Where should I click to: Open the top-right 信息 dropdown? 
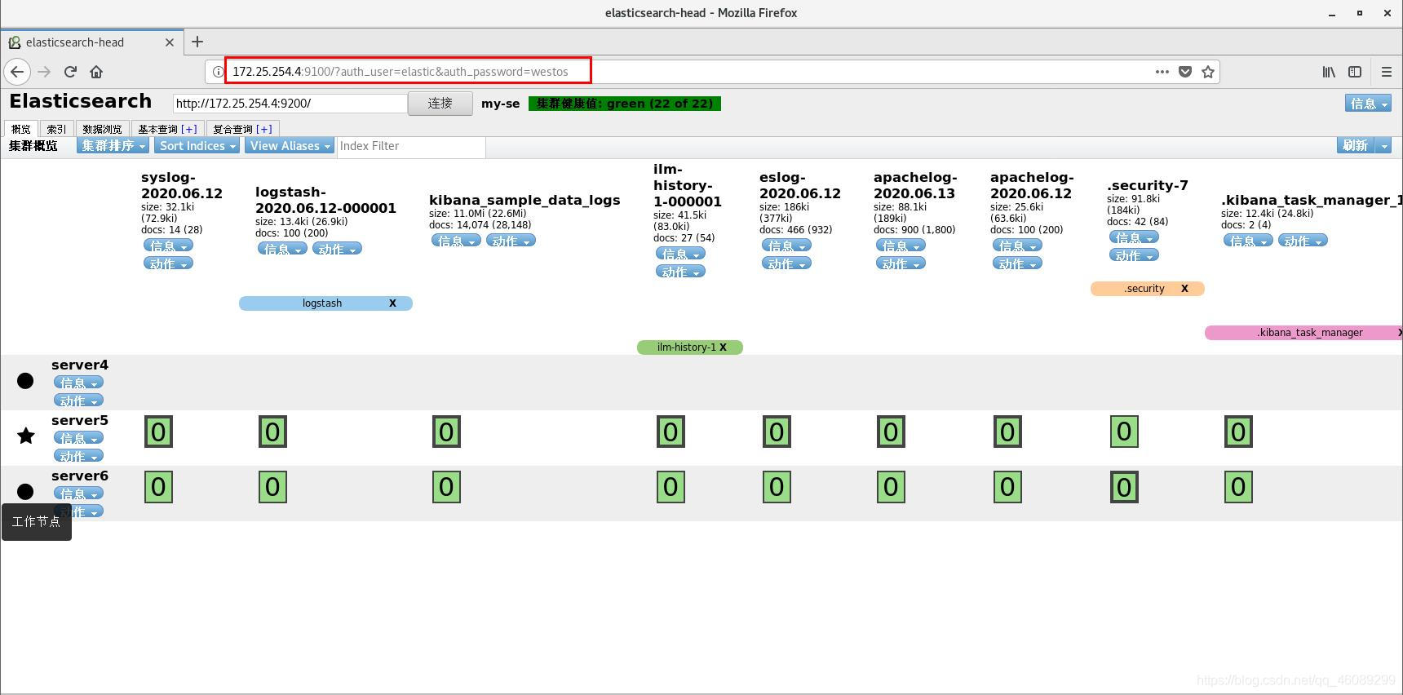point(1368,104)
